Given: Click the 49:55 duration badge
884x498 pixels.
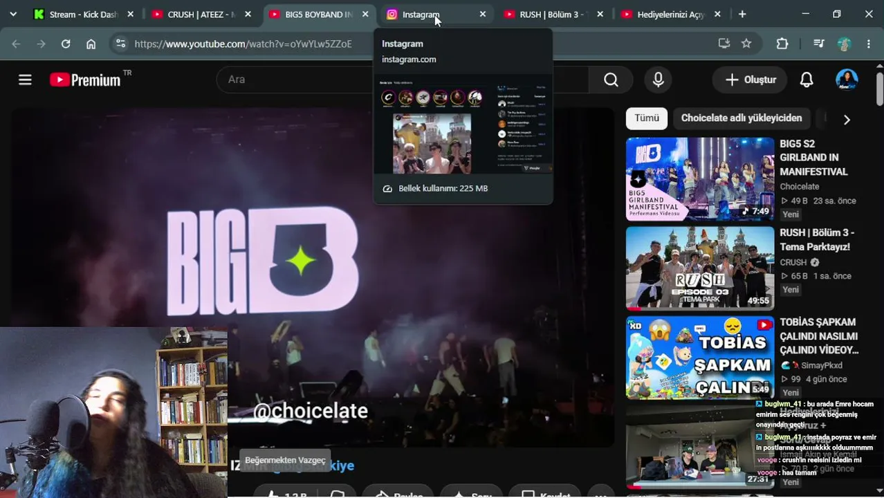Looking at the screenshot, I should pyautogui.click(x=758, y=301).
